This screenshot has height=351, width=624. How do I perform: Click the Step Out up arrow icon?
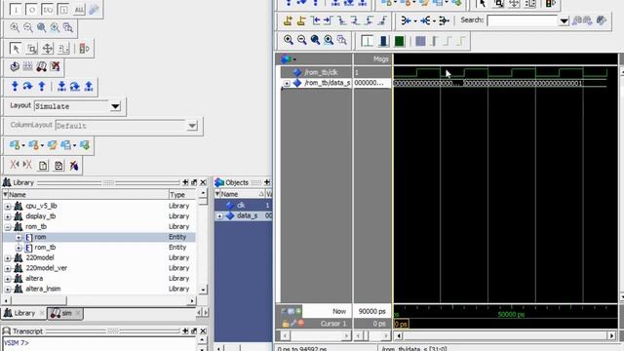pyautogui.click(x=41, y=86)
